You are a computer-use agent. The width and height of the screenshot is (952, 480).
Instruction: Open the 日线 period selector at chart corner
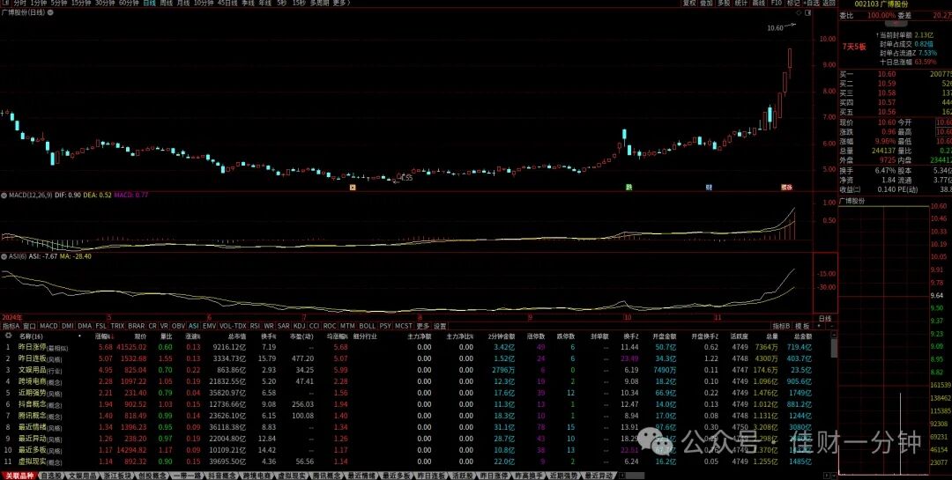(825, 318)
